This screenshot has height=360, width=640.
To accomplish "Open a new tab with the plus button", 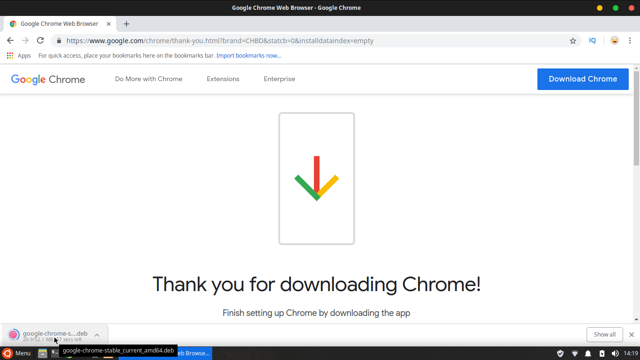I will 127,24.
